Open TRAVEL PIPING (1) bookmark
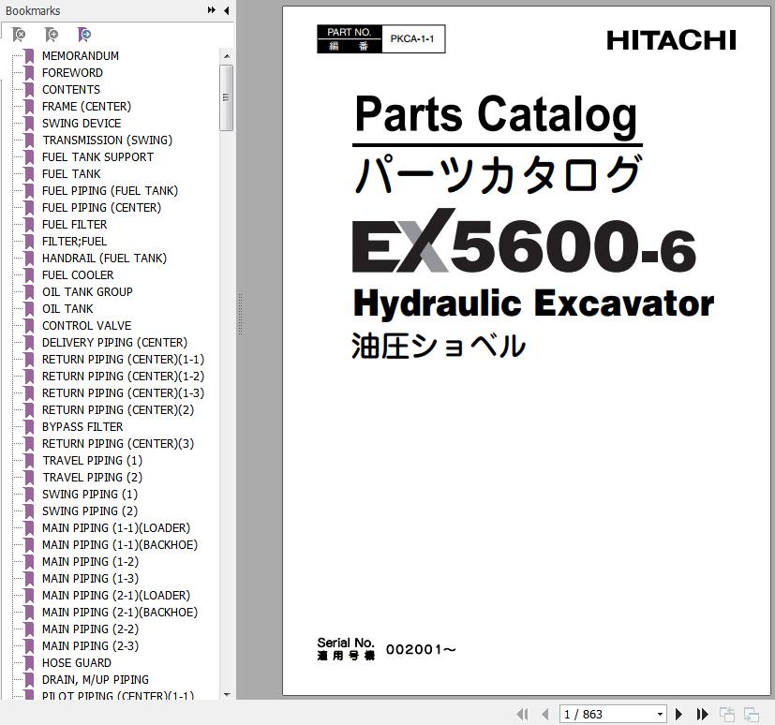Viewport: 775px width, 725px height. point(93,460)
